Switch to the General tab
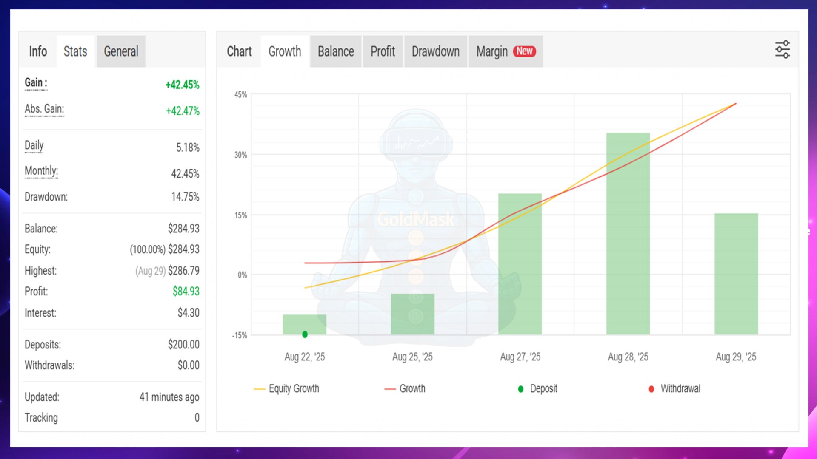The height and width of the screenshot is (459, 817). [x=121, y=51]
